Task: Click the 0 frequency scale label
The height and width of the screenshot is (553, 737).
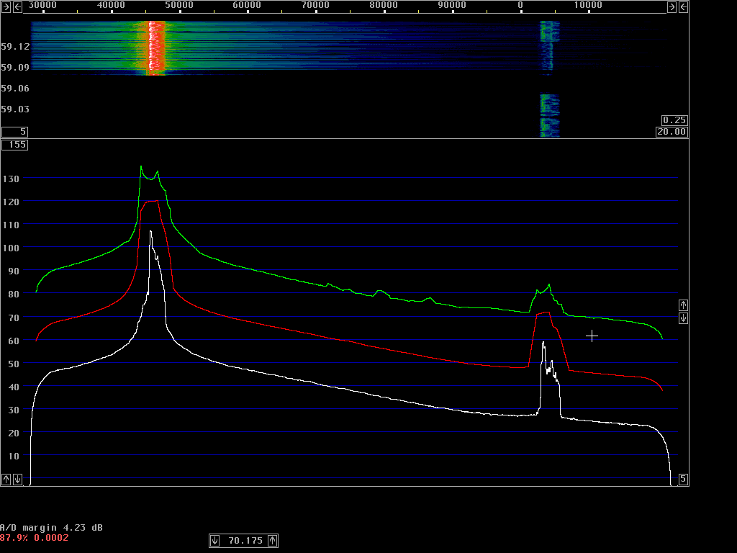Action: [x=520, y=5]
